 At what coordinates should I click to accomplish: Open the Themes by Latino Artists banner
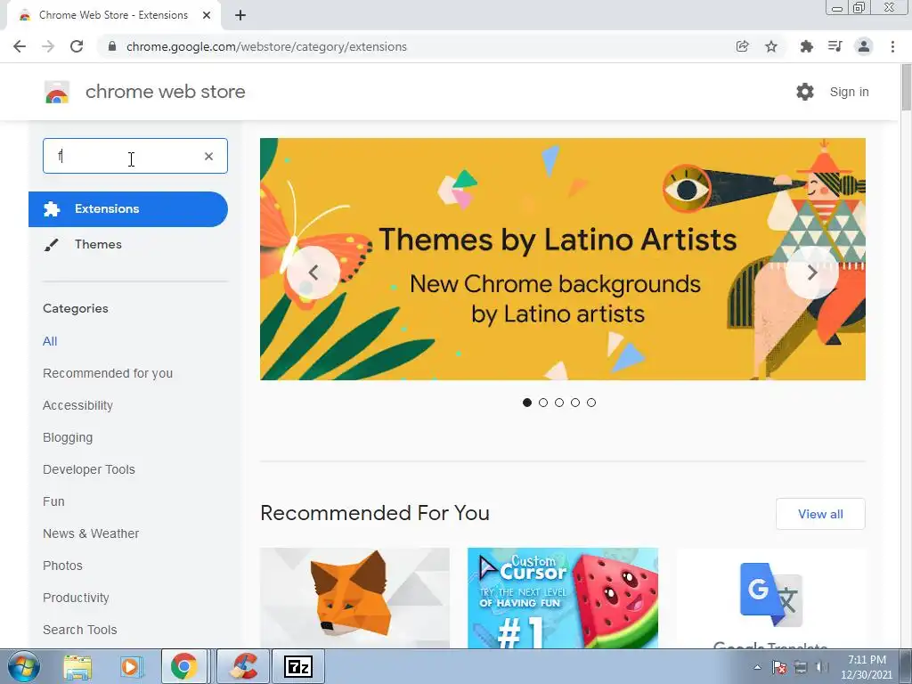coord(563,259)
